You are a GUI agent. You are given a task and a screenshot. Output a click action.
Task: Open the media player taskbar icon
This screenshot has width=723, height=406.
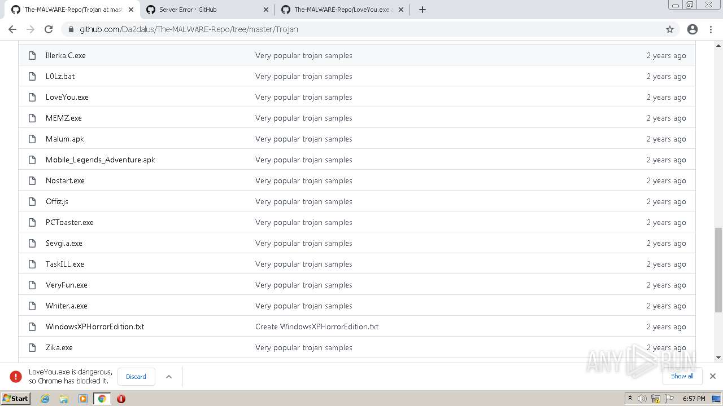pos(83,399)
